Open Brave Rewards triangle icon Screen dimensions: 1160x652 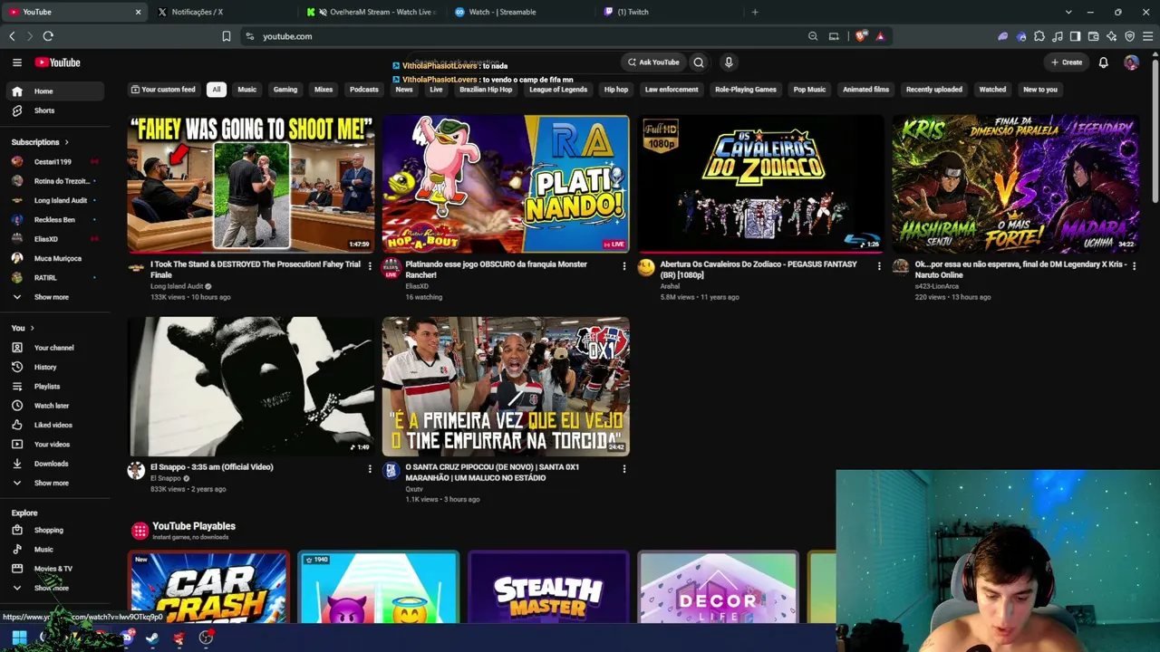coord(880,36)
